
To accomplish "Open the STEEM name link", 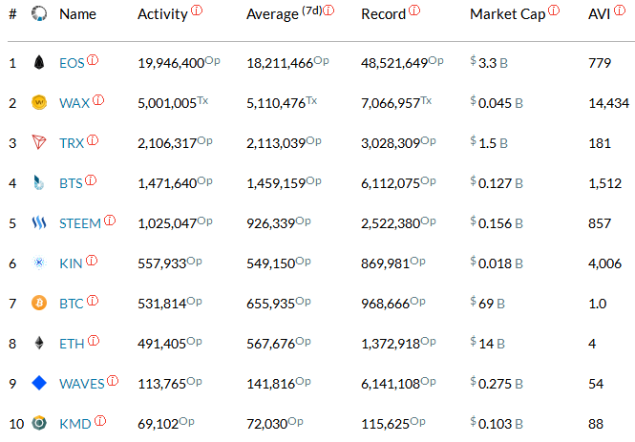I will [80, 223].
